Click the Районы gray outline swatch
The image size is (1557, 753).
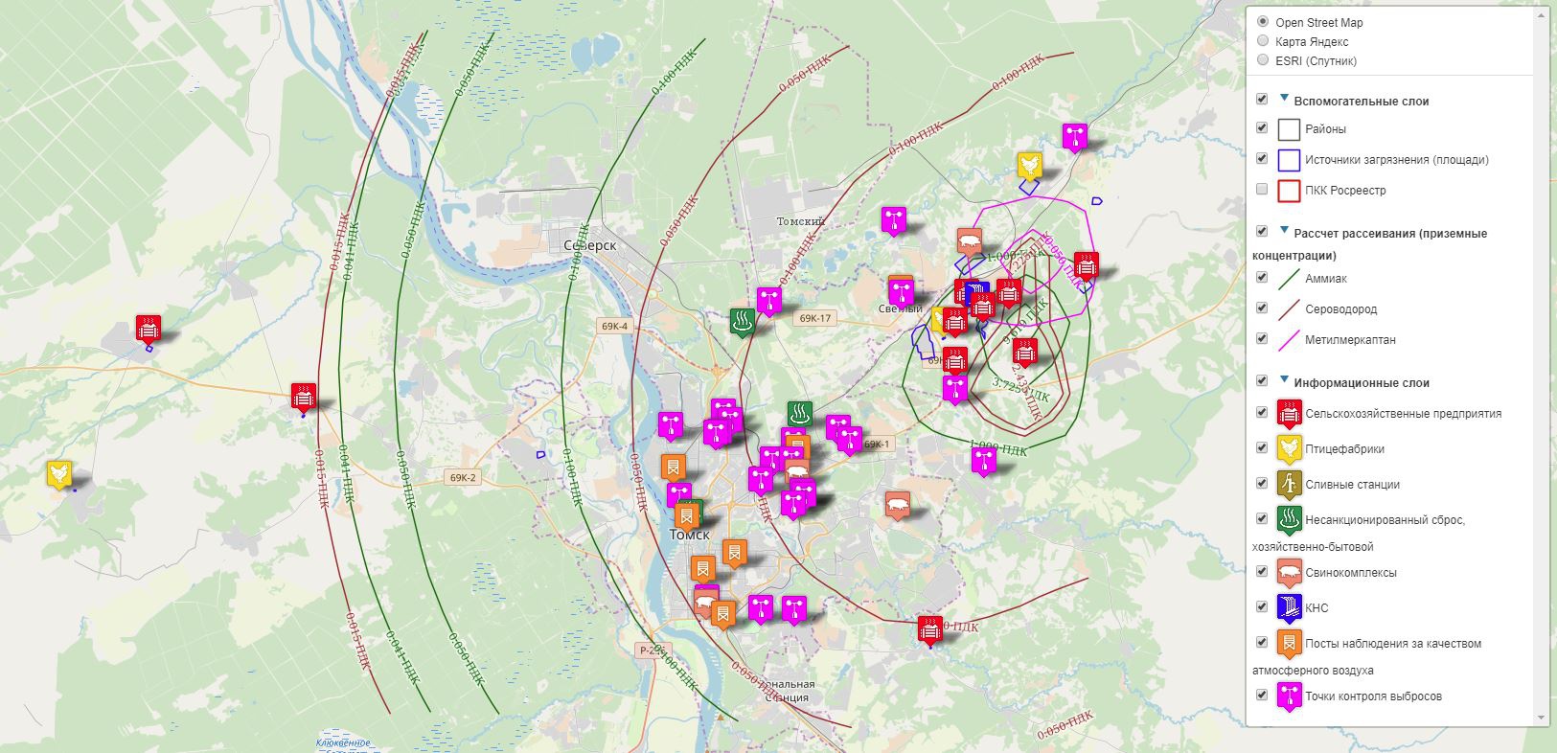pyautogui.click(x=1289, y=129)
